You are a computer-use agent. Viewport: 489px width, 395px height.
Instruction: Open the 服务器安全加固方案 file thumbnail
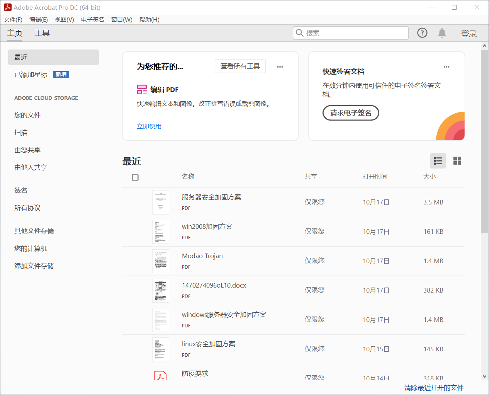pyautogui.click(x=161, y=203)
